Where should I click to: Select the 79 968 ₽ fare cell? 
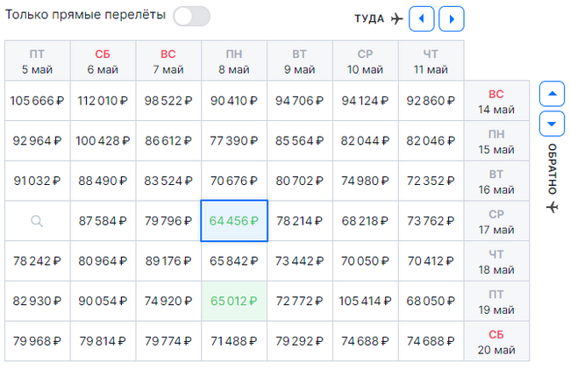tap(37, 341)
